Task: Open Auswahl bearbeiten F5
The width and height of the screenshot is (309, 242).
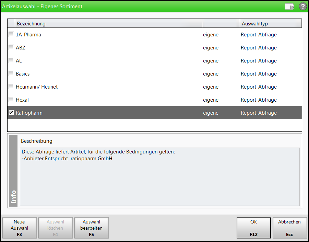Action: pos(92,228)
